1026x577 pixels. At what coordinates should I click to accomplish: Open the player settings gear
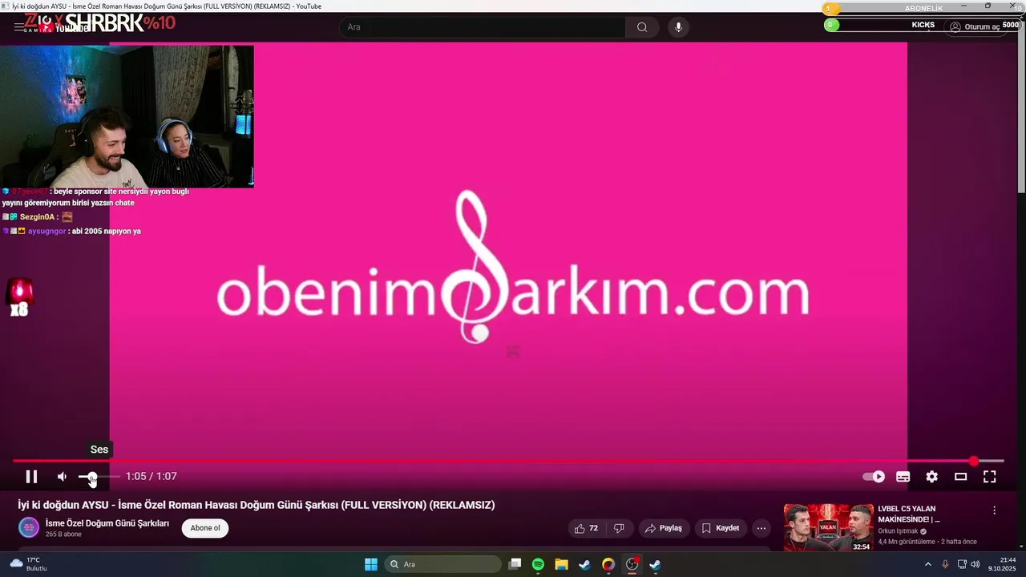tap(931, 477)
